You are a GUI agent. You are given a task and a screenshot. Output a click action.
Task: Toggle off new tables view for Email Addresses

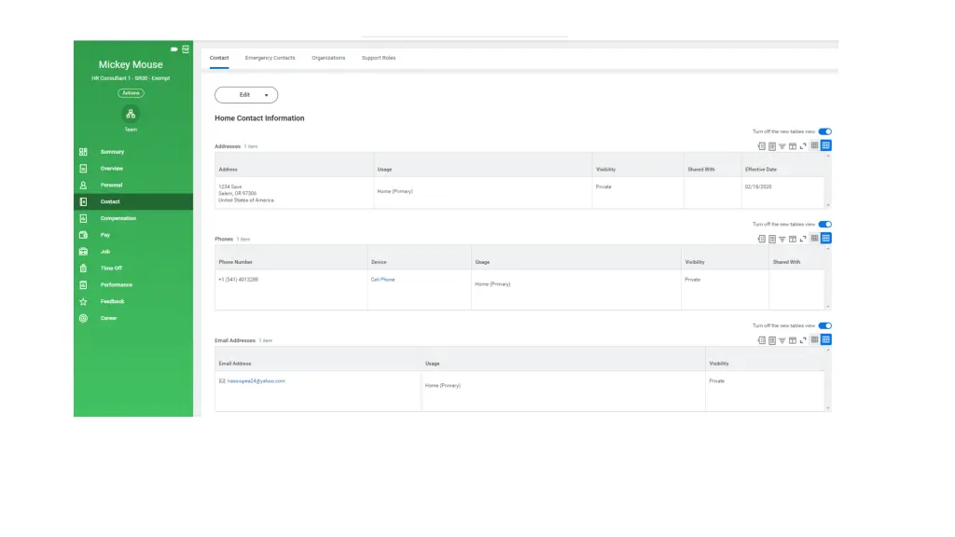(x=825, y=325)
